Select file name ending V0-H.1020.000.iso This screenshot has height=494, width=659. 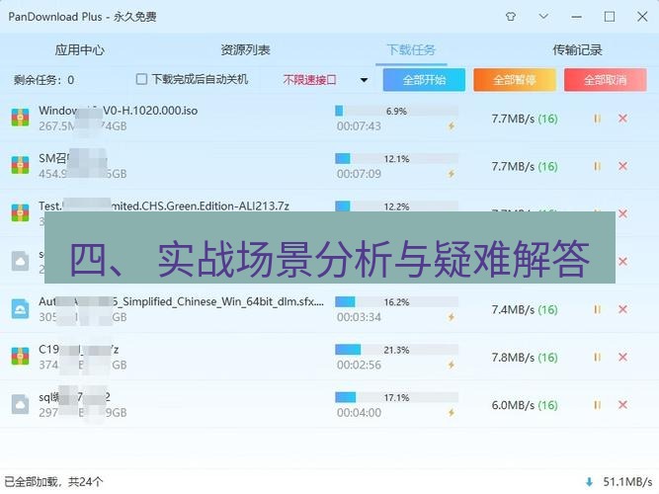point(119,111)
